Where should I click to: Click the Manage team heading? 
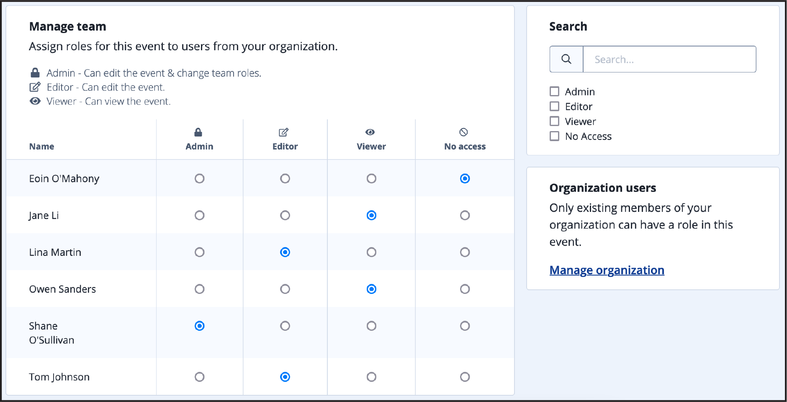(67, 26)
